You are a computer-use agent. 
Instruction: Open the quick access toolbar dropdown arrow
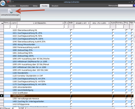click(13, 2)
